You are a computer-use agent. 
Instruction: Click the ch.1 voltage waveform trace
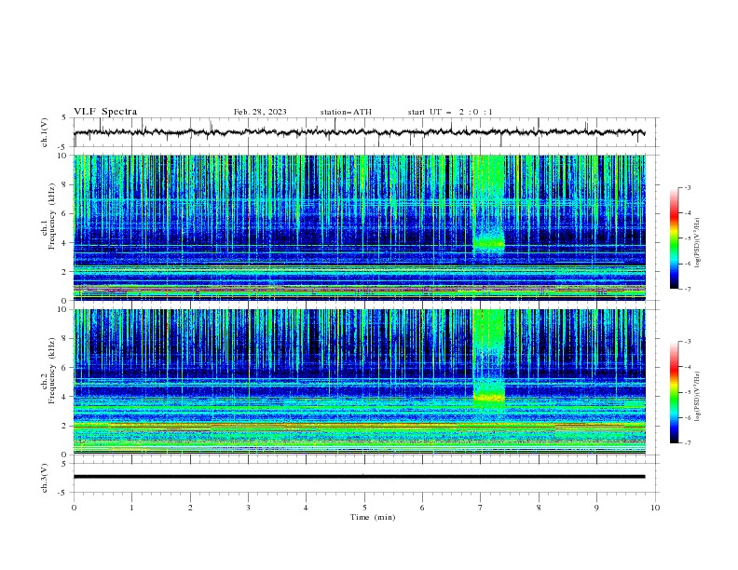359,132
